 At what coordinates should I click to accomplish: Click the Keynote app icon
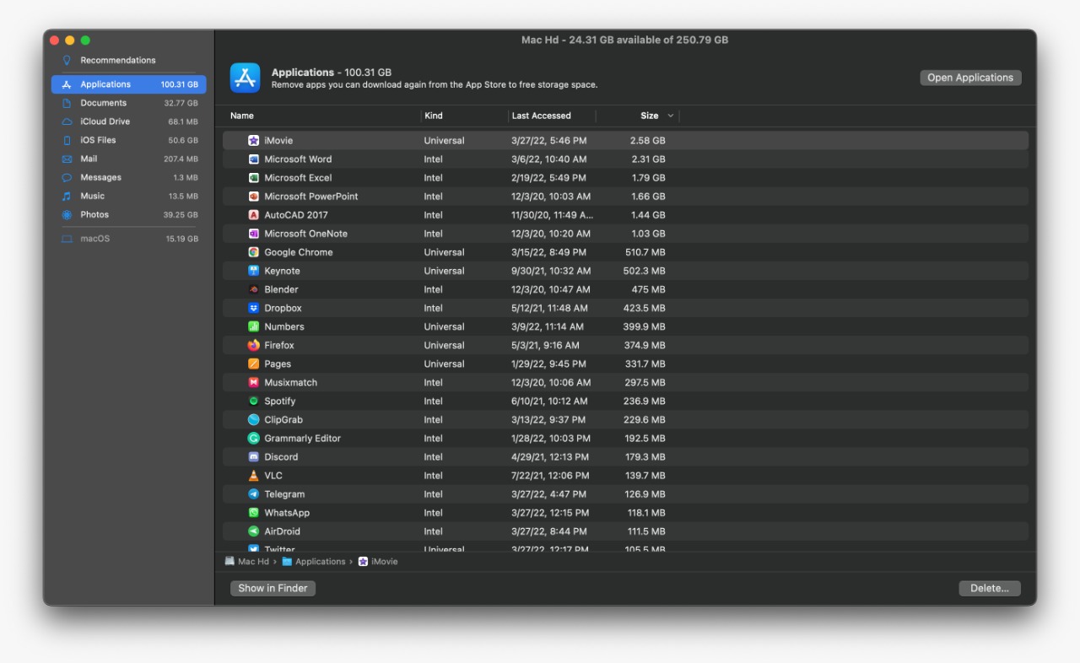(253, 271)
